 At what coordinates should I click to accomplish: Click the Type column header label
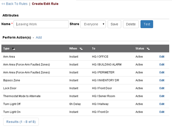point(6,48)
